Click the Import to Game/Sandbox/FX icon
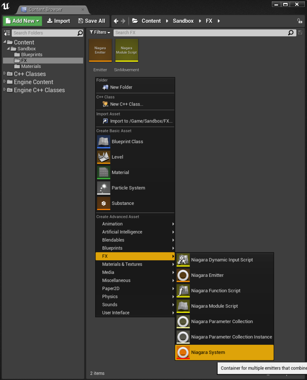307x380 pixels. (x=106, y=121)
